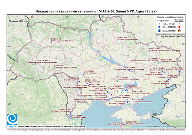The image size is (192, 135).
Task: Select the red hotspot near Mykolaiv coast
Action: coord(106,101)
